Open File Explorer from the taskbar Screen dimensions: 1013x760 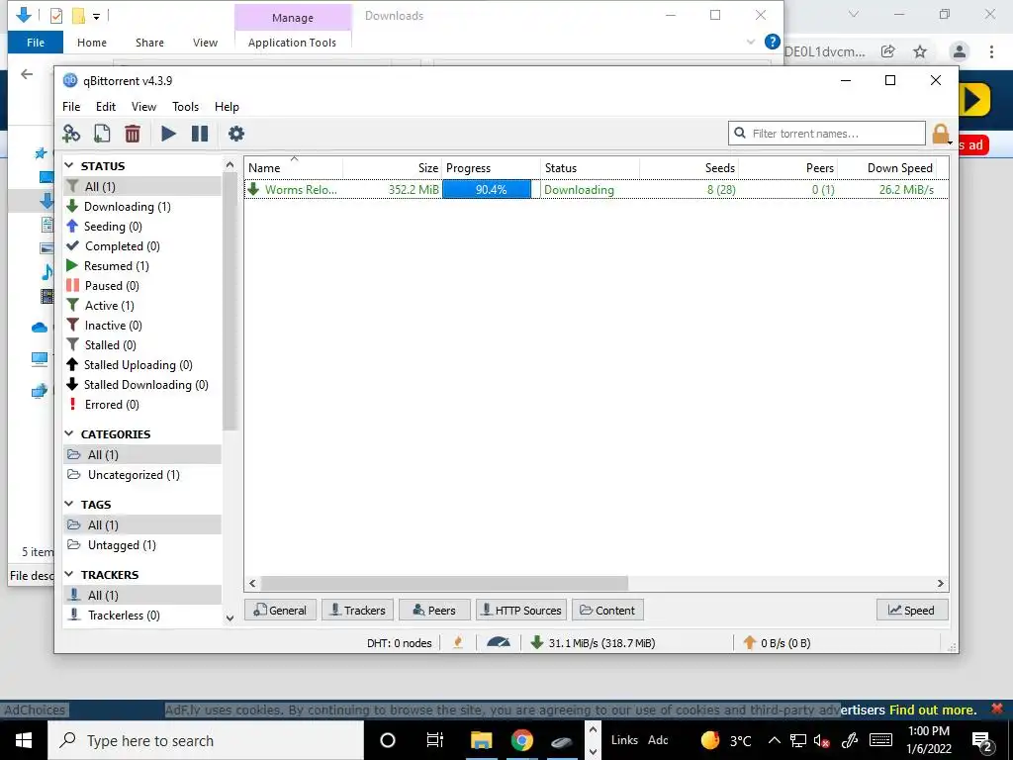tap(482, 740)
